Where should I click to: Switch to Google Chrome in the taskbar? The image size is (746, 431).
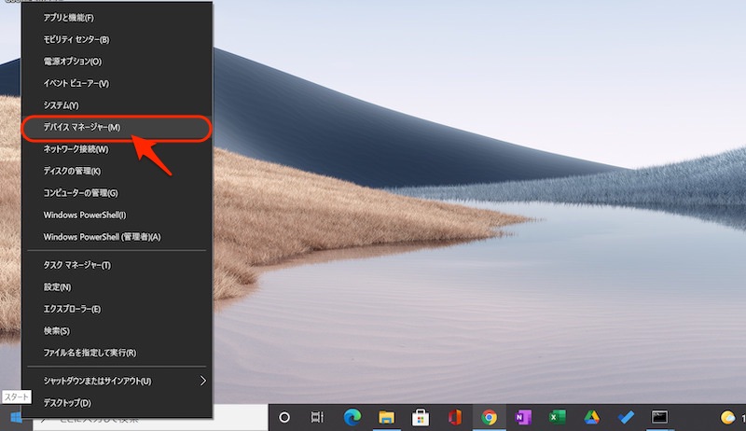(x=489, y=417)
